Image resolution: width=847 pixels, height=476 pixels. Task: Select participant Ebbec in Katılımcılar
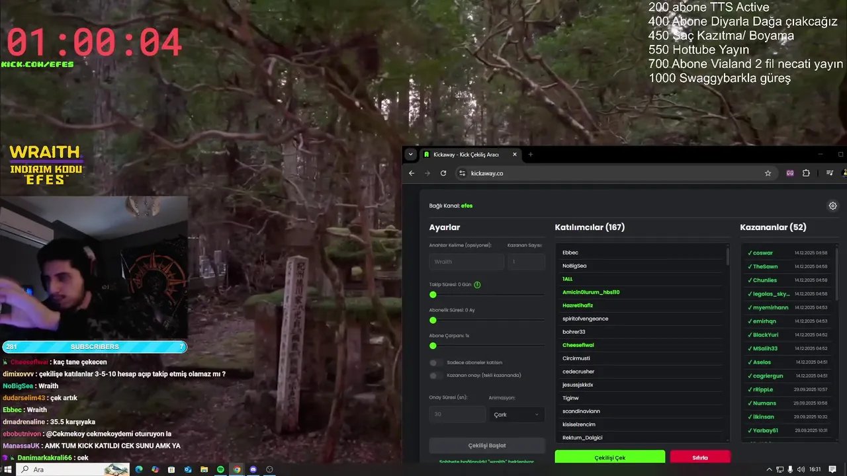pos(570,253)
